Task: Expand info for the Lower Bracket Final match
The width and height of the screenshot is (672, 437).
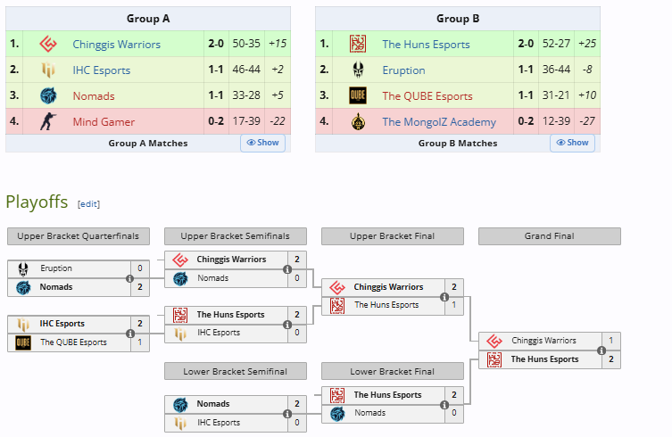Action: [x=444, y=404]
